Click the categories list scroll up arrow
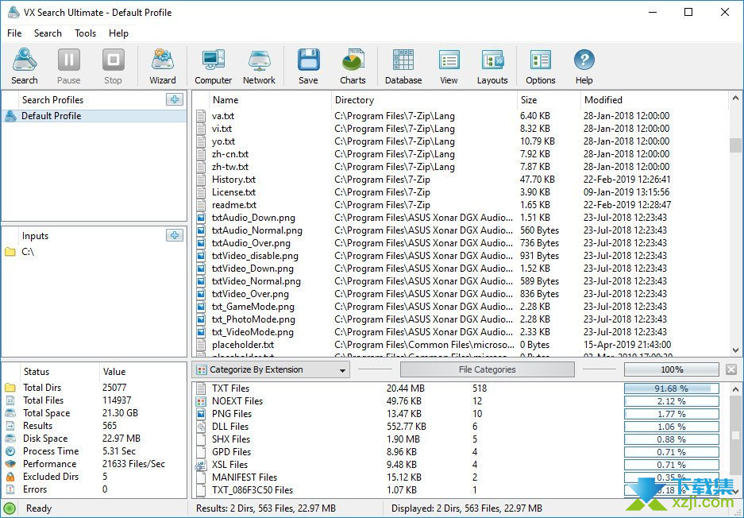Image resolution: width=744 pixels, height=518 pixels. click(735, 388)
